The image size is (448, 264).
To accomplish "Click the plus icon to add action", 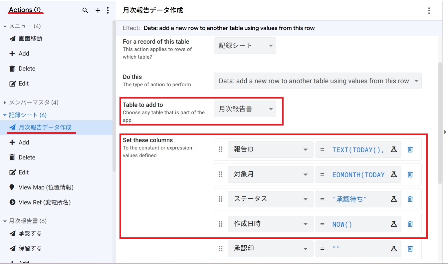I will pos(98,11).
